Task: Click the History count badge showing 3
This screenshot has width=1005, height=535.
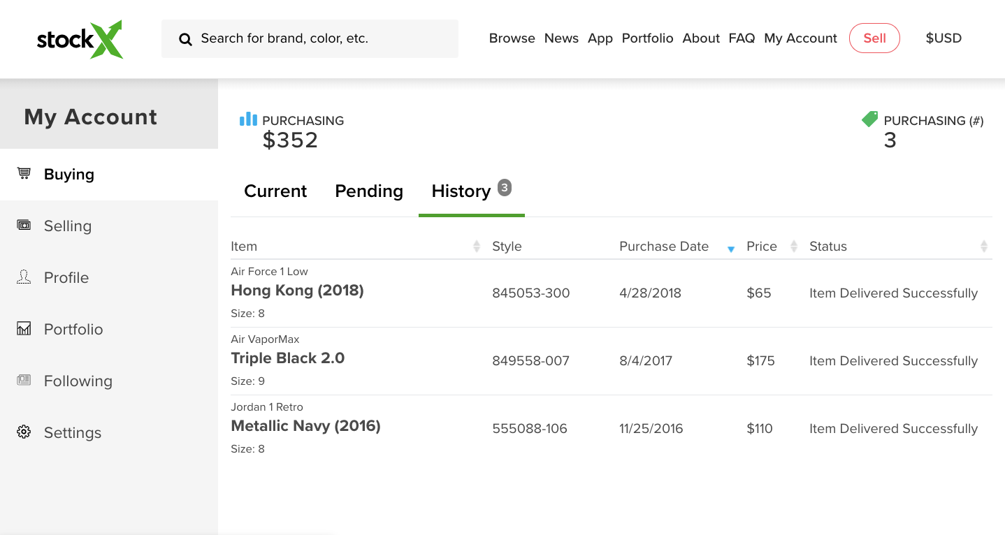Action: [505, 187]
